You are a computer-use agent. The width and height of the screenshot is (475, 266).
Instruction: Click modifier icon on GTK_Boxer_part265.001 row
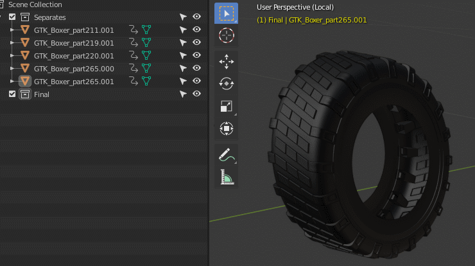(134, 82)
